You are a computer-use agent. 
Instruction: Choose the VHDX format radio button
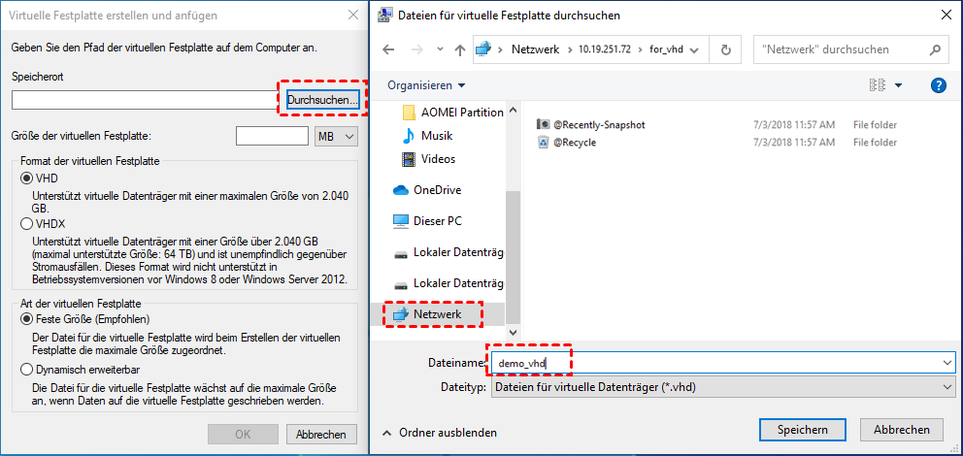[26, 223]
